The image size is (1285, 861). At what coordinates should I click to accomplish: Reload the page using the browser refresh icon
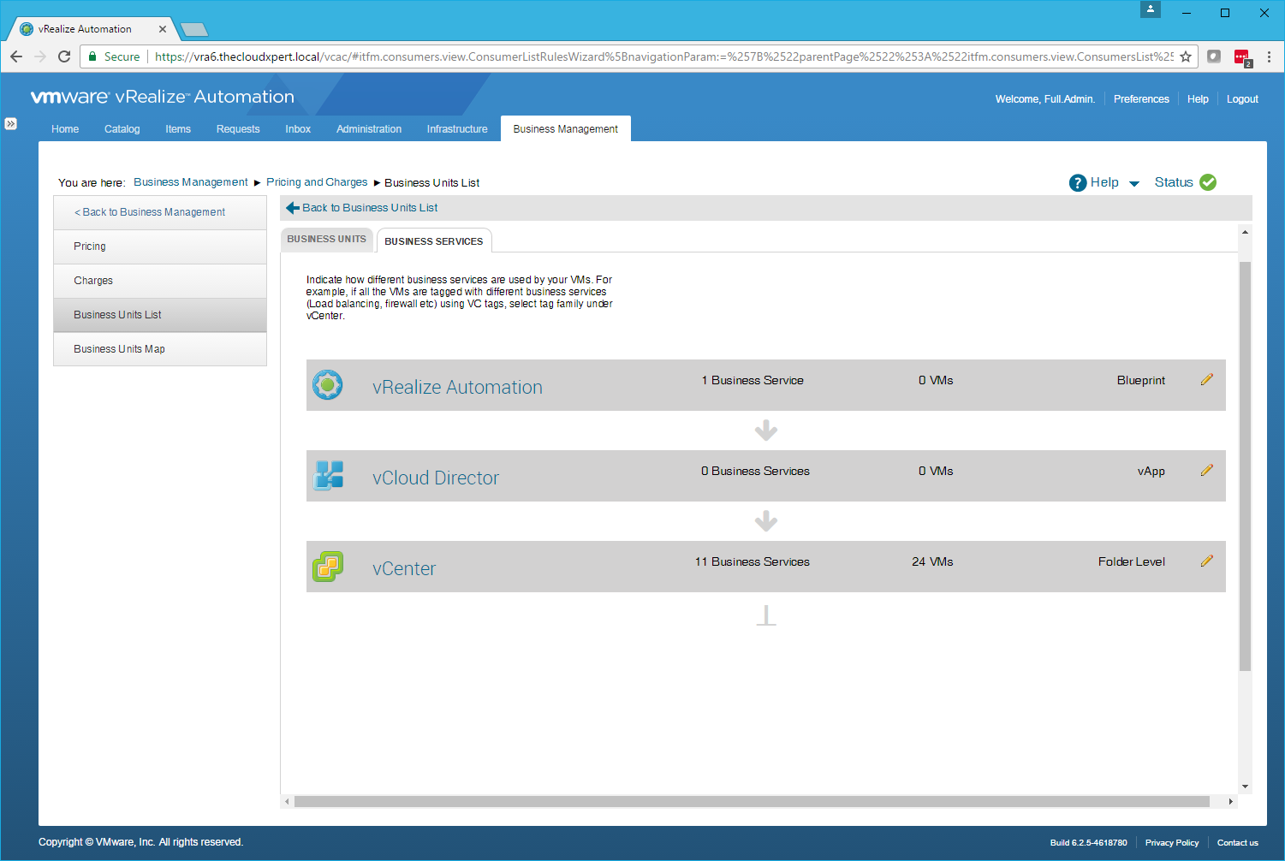[64, 56]
